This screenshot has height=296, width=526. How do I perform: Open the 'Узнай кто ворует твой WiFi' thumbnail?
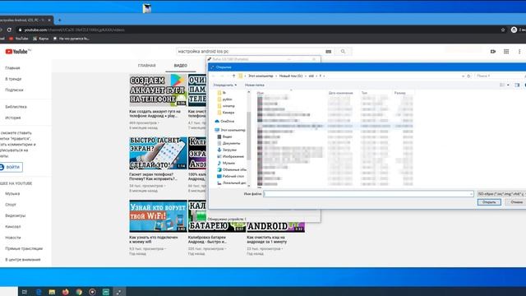click(x=158, y=216)
